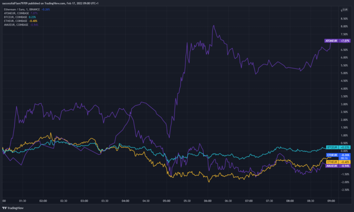This screenshot has height=212, width=354.
Task: Select ATOMEUR, COINBASE in the legend
Action: coord(15,13)
